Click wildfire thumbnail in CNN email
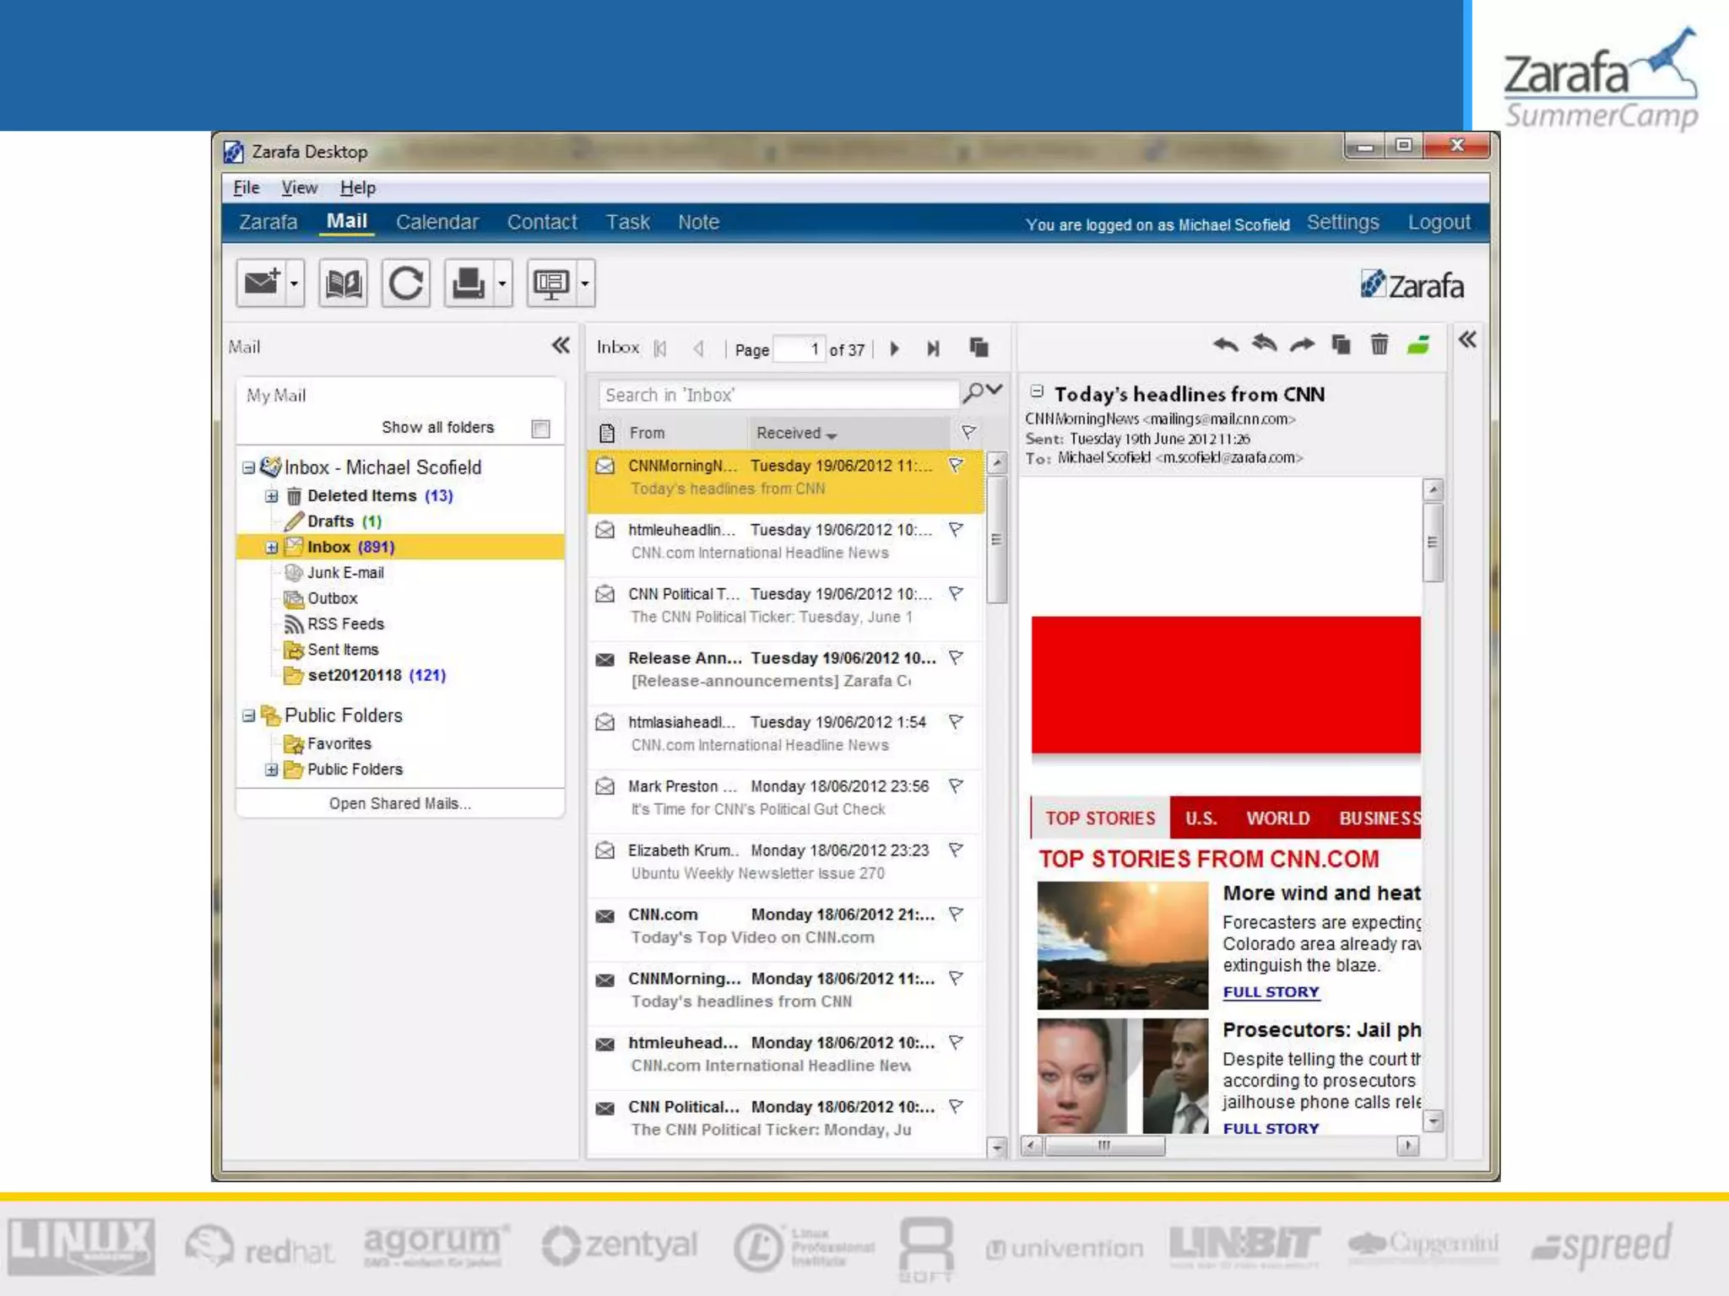The height and width of the screenshot is (1296, 1729). tap(1122, 945)
